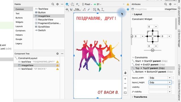181x102 pixels.
Task: Select End to EndOf parent constraint
Action: click(x=153, y=65)
